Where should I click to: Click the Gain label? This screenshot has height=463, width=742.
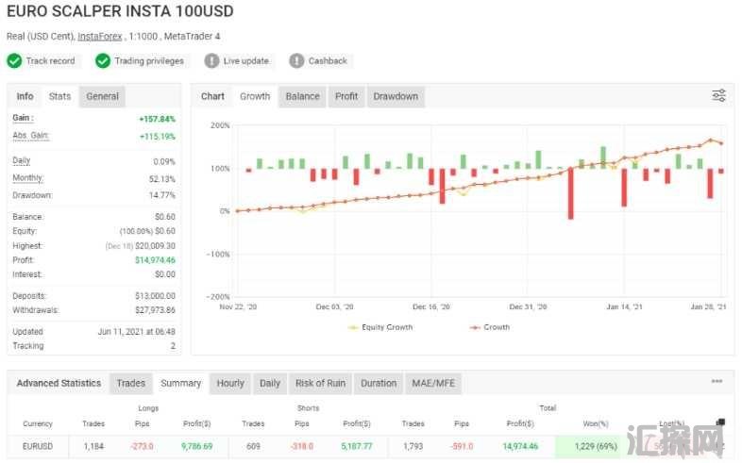[x=23, y=118]
